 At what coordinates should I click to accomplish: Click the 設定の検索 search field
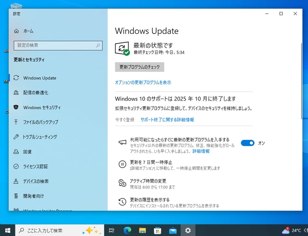[x=58, y=45]
